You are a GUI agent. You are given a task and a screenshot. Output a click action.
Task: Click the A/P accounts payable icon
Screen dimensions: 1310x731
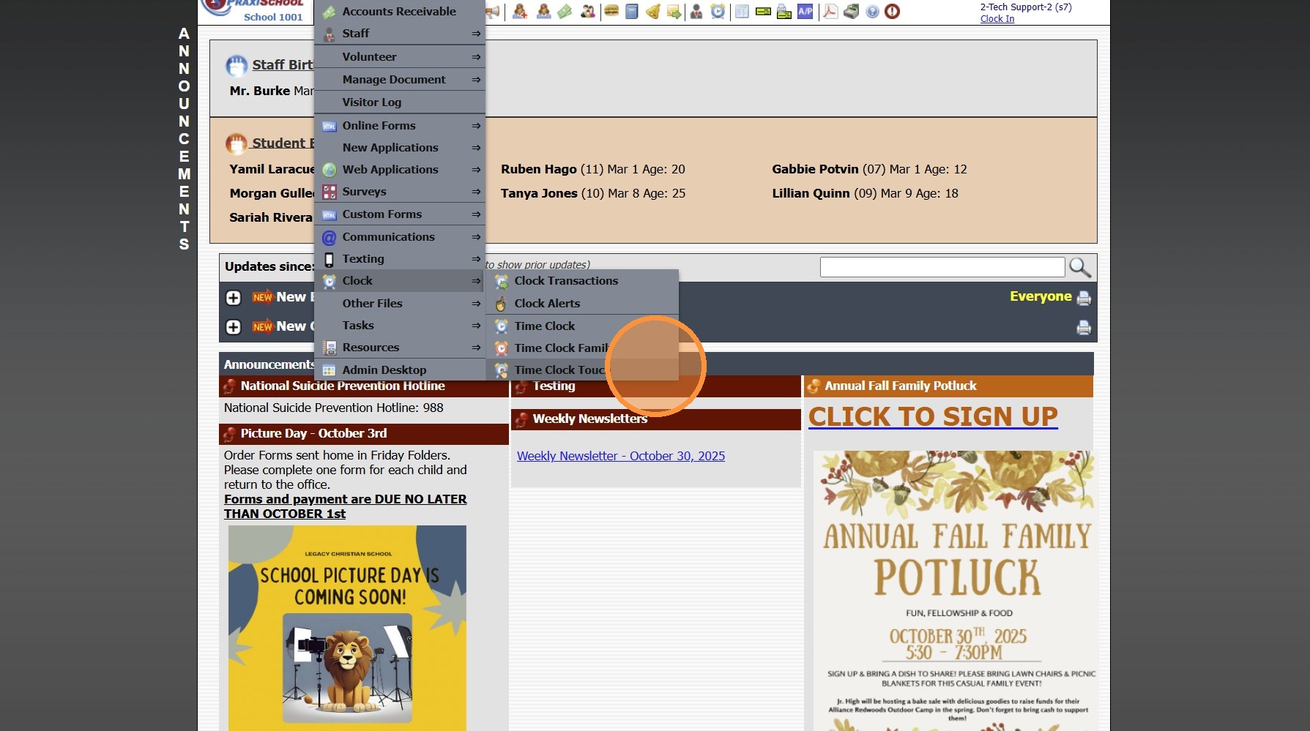pos(805,11)
